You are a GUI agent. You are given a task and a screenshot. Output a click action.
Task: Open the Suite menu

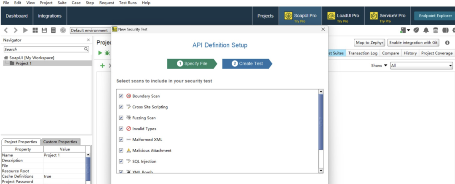click(x=62, y=3)
